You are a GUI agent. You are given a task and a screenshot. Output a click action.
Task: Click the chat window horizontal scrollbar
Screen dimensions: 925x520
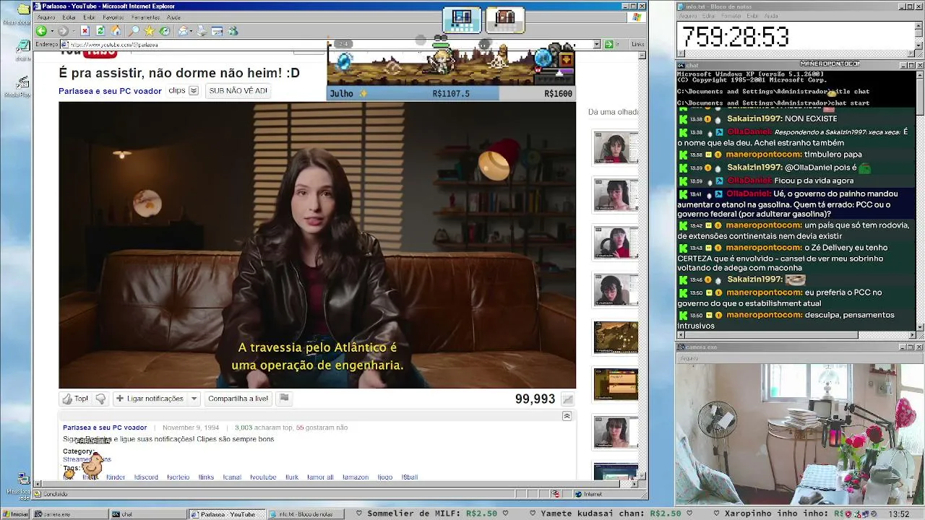tap(795, 335)
